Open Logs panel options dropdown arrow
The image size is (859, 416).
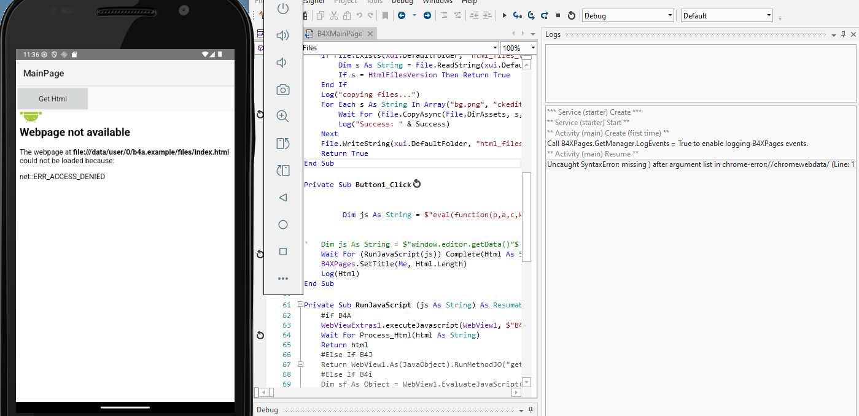pyautogui.click(x=833, y=35)
